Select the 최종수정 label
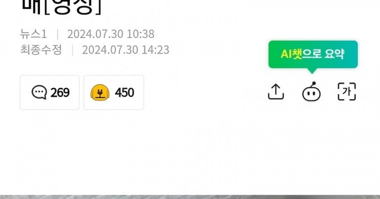 click(41, 50)
